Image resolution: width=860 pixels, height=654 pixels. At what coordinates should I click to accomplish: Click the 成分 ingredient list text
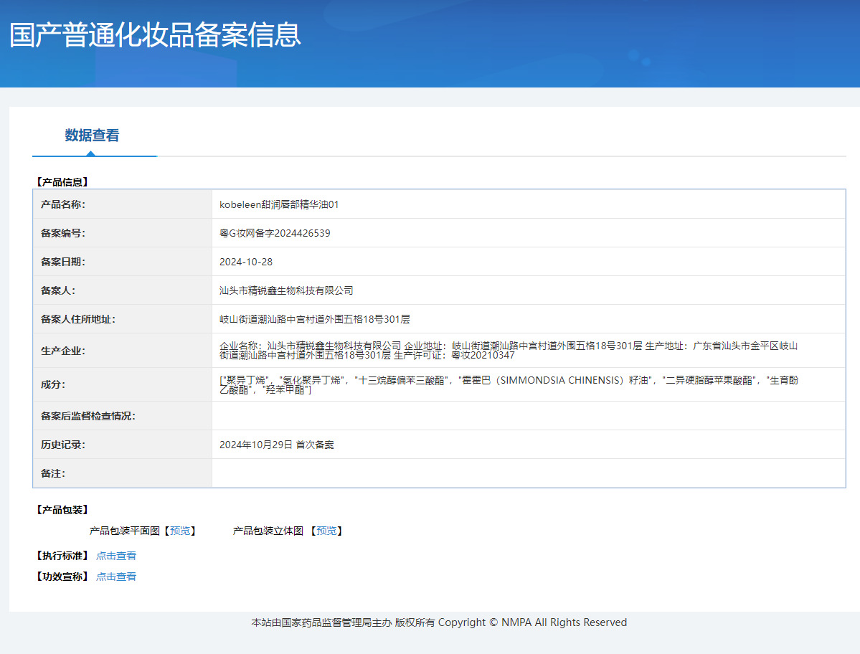point(508,384)
